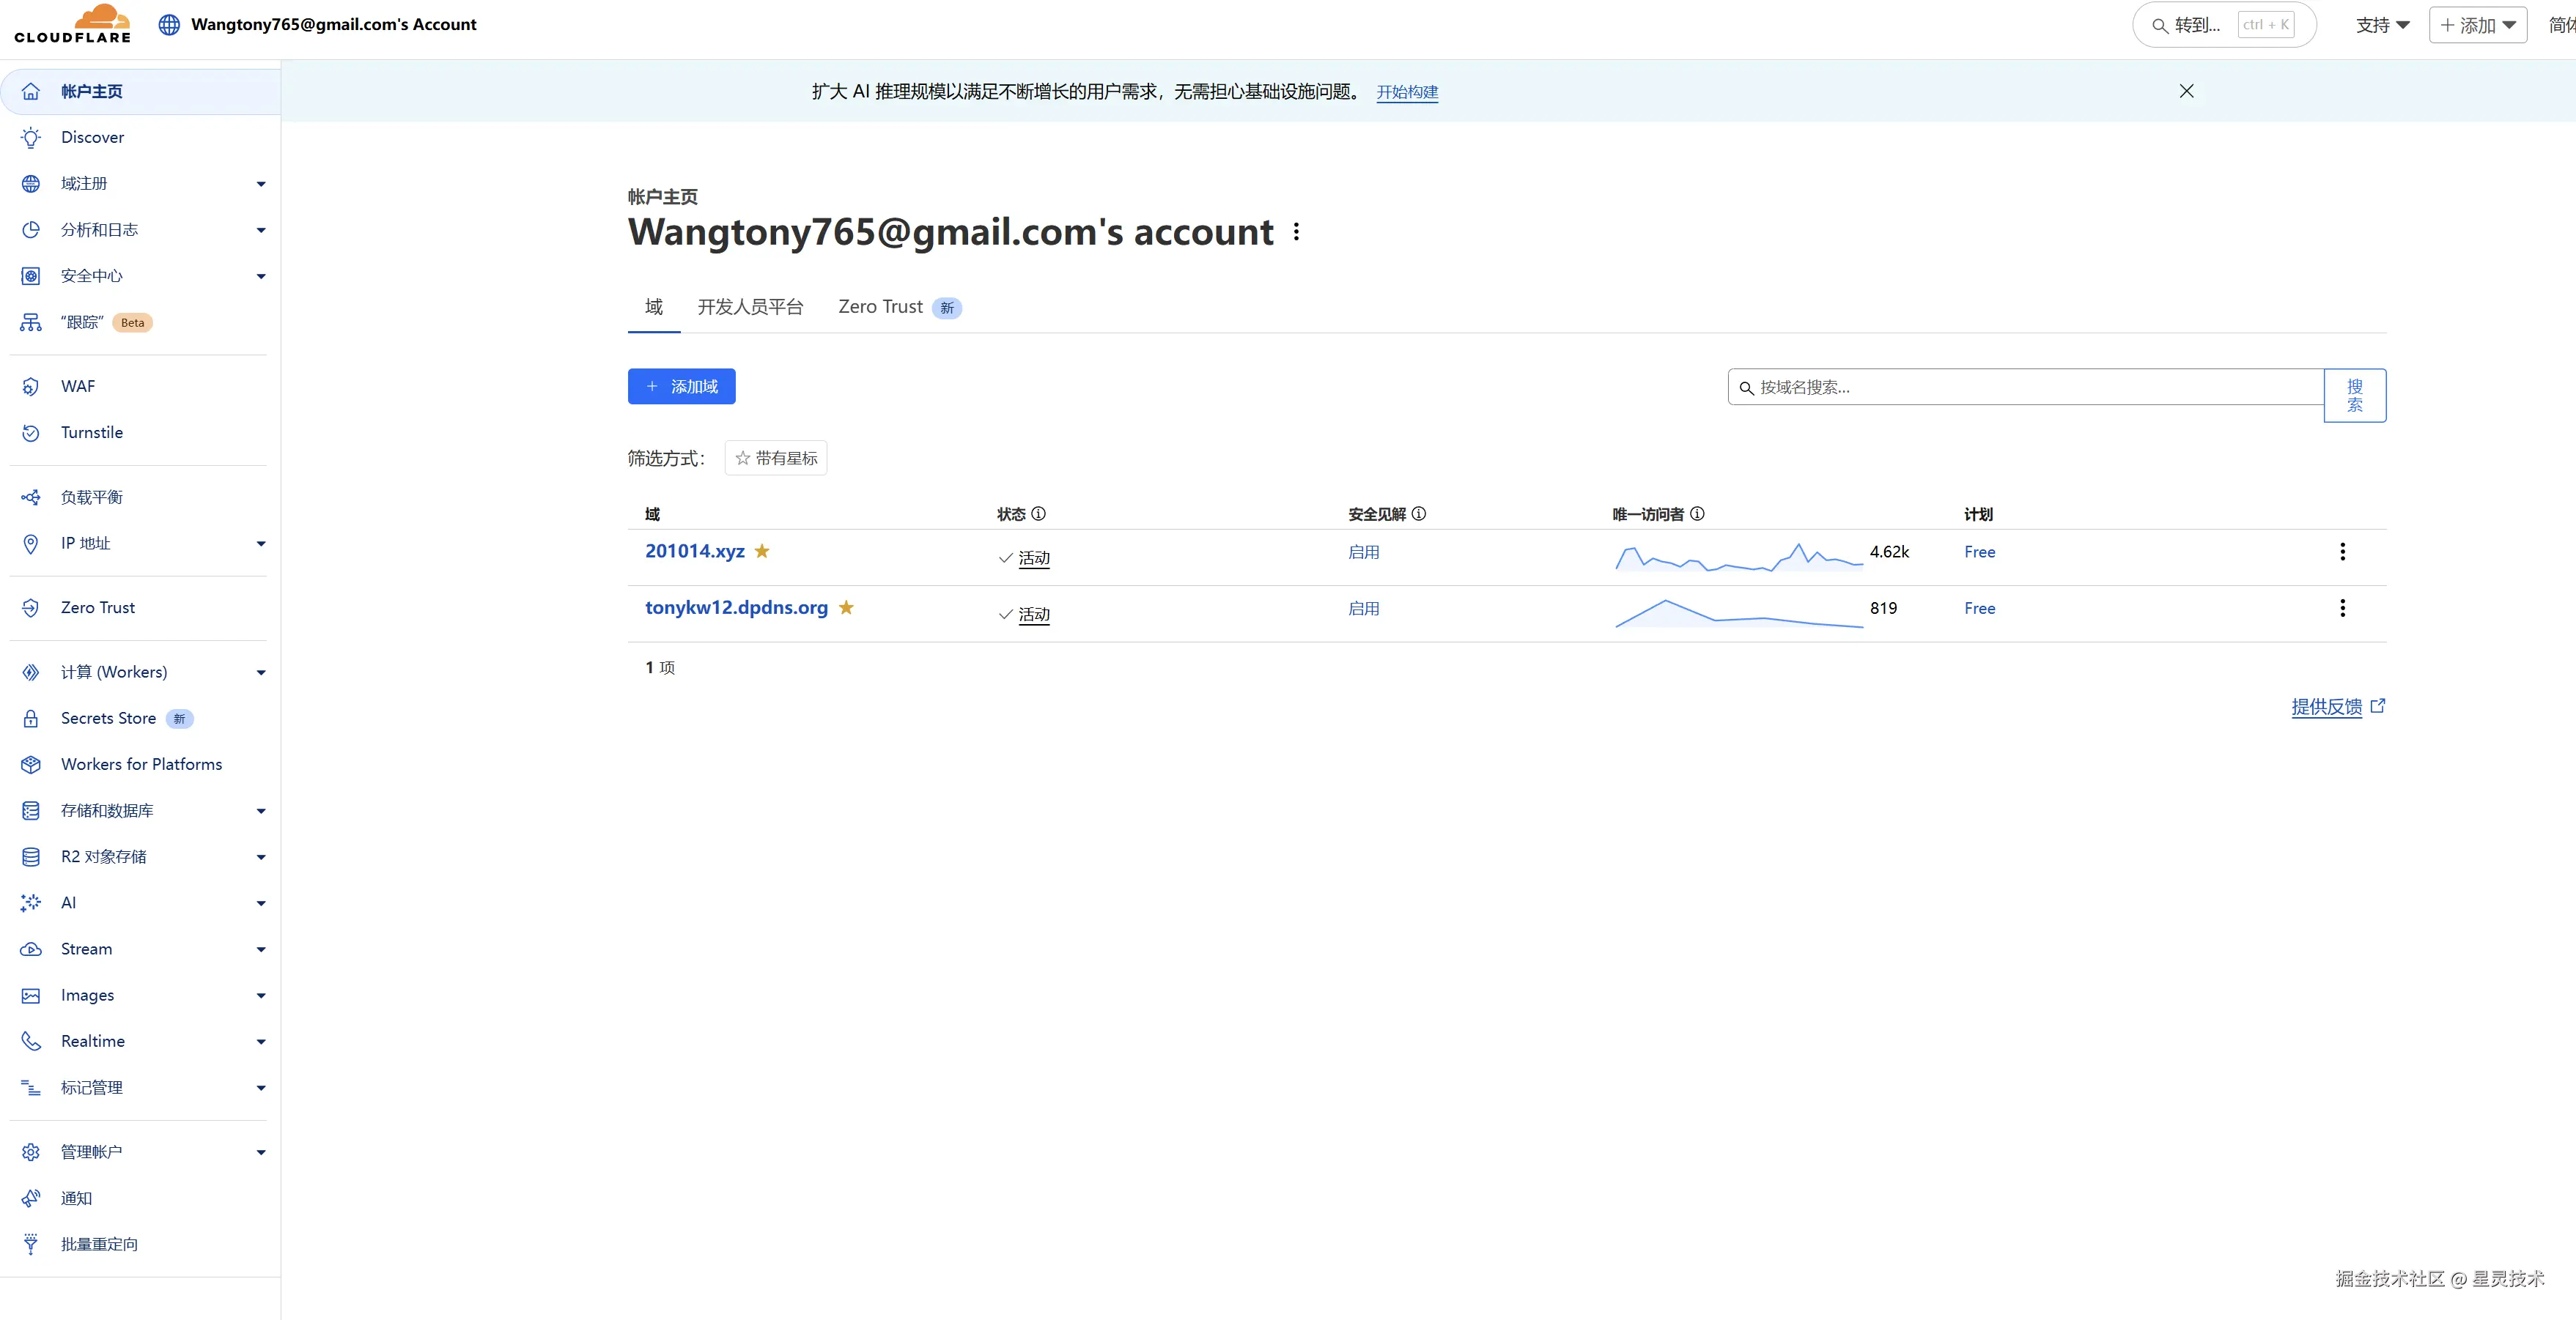Viewport: 2576px width, 1320px height.
Task: Open the 开始构建 link in banner
Action: (1407, 92)
